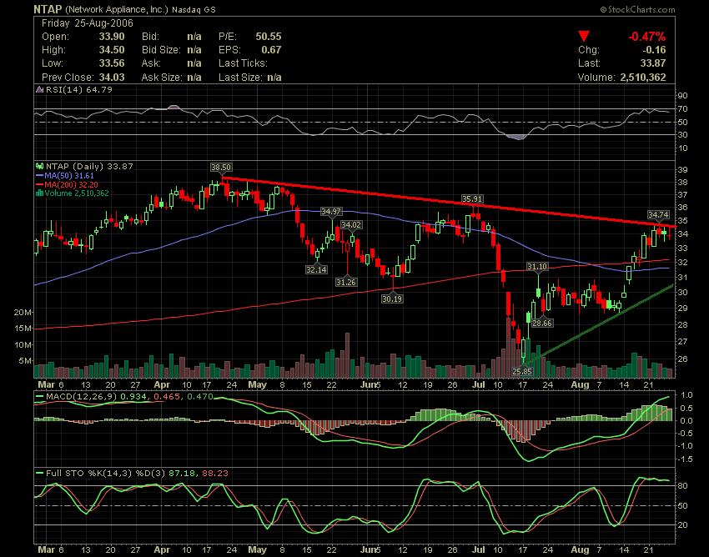This screenshot has width=709, height=557.
Task: Click the 80 stochastic axis label
Action: point(683,486)
